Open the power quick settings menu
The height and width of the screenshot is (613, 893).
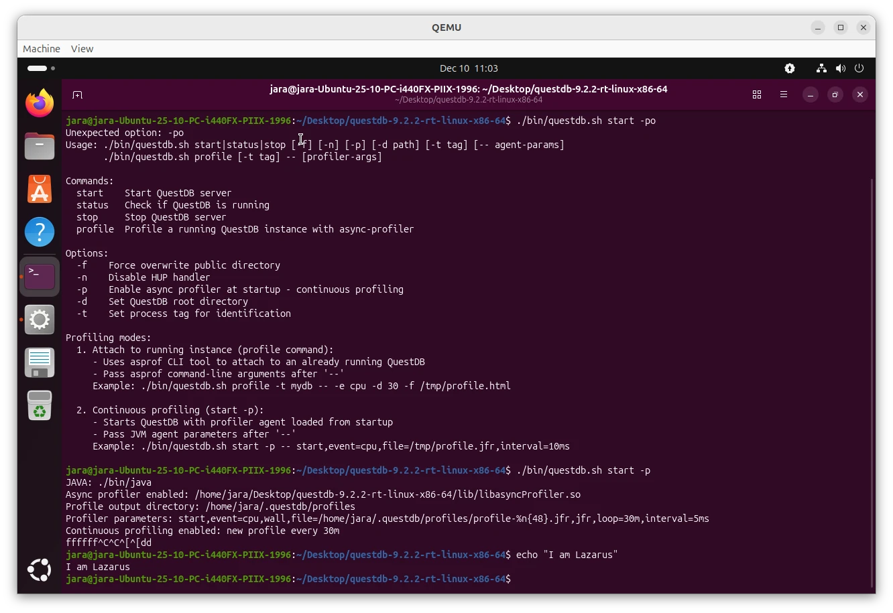click(x=859, y=68)
